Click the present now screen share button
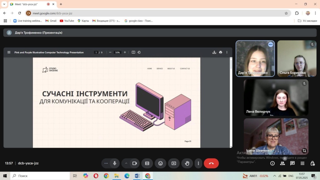This screenshot has height=180, width=320. point(174,163)
